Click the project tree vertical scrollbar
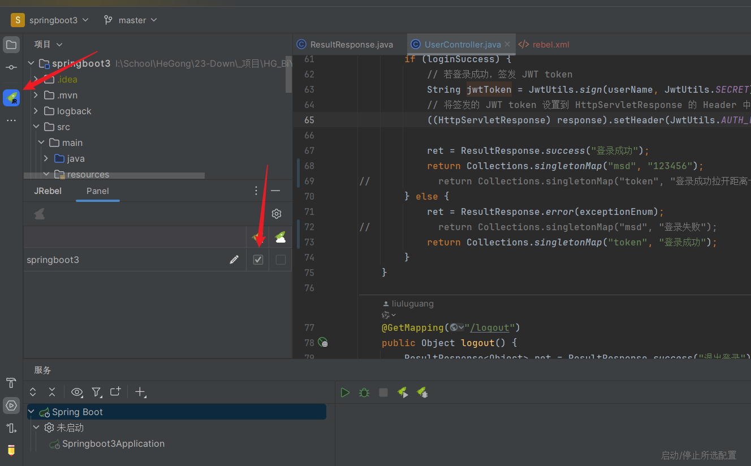Viewport: 751px width, 466px height. 289,75
